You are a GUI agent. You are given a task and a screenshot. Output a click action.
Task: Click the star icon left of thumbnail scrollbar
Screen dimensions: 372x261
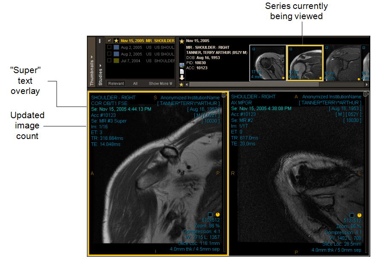(182, 85)
